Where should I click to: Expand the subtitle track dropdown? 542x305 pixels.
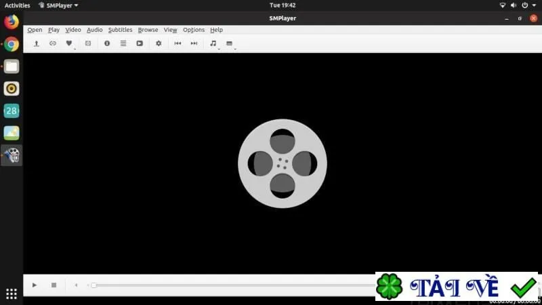(x=235, y=49)
